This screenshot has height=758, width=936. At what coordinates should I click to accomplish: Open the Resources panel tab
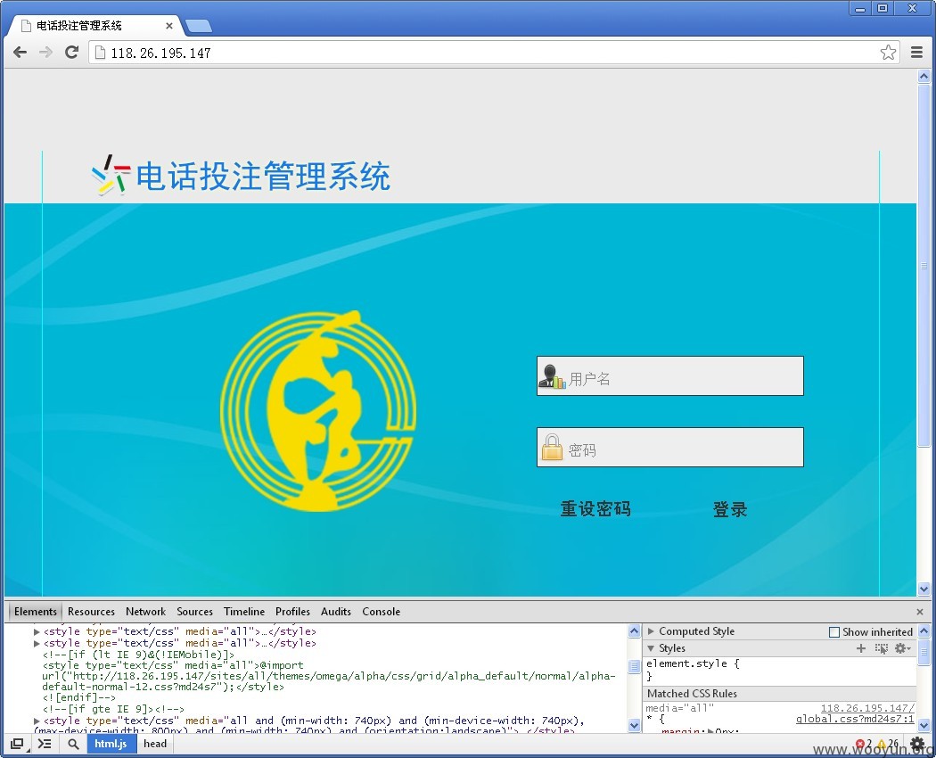click(91, 611)
